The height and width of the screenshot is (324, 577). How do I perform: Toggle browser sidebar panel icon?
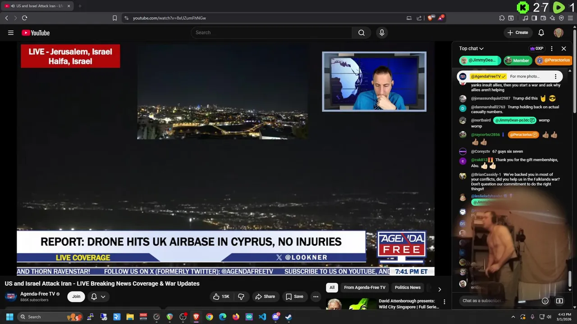534,18
